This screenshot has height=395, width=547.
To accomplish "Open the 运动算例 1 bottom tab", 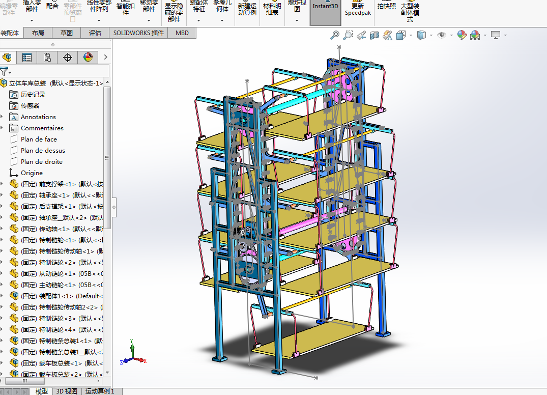I will pyautogui.click(x=100, y=391).
